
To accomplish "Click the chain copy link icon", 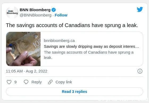I will pos(50,82).
